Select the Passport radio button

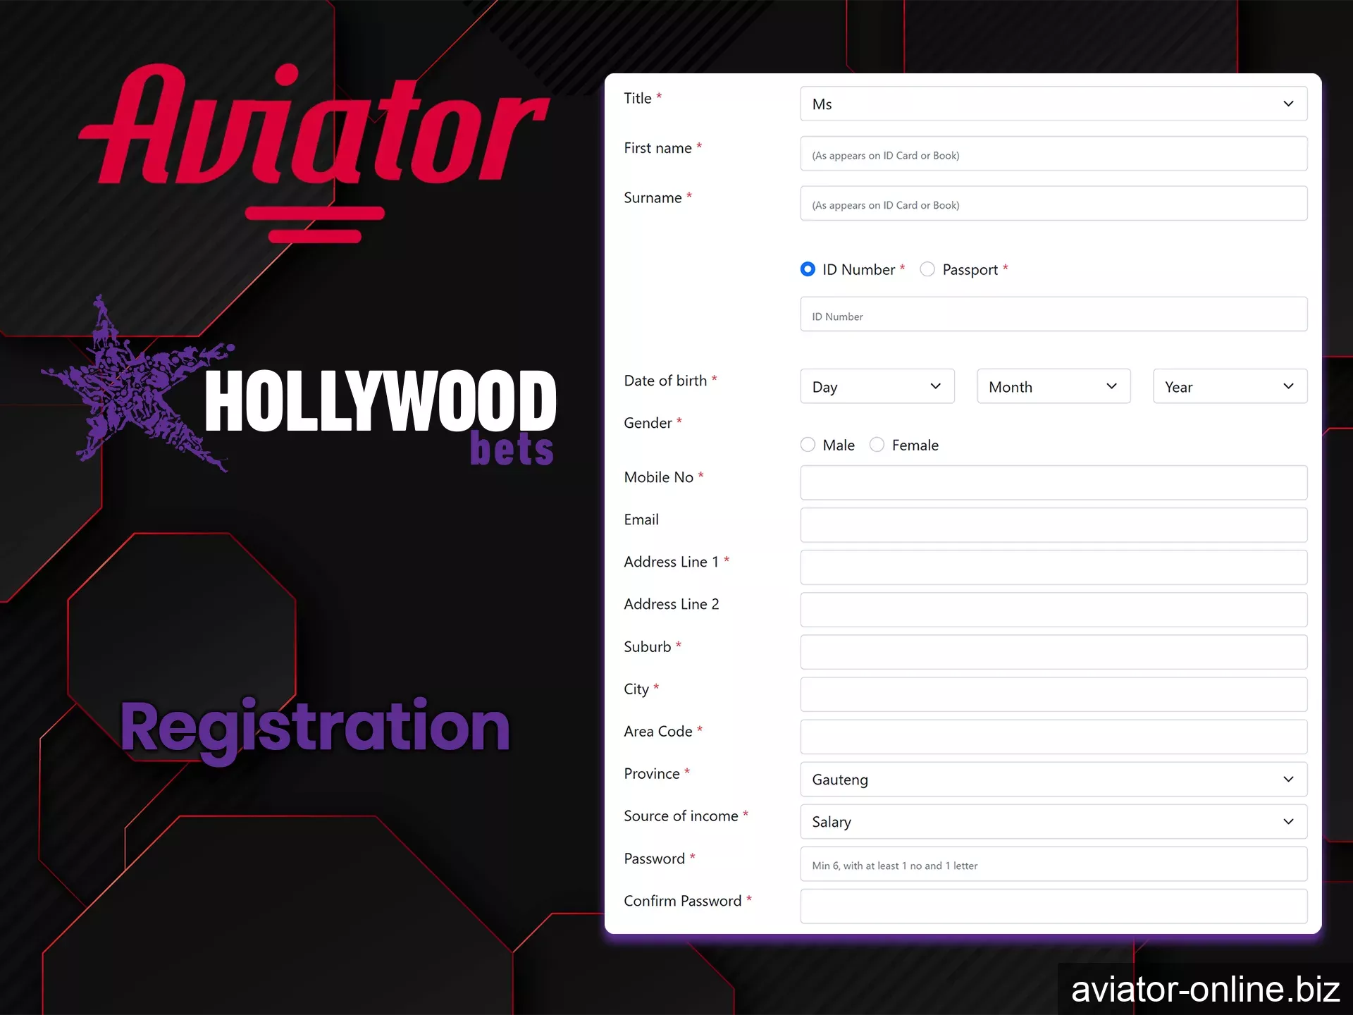pos(926,269)
